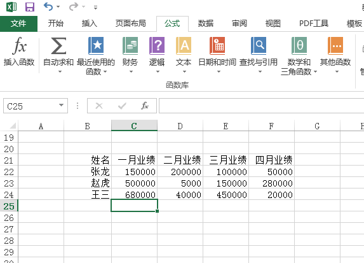Open the 查找与引用 functions icon
Screen dimensions: 364x263
259,46
